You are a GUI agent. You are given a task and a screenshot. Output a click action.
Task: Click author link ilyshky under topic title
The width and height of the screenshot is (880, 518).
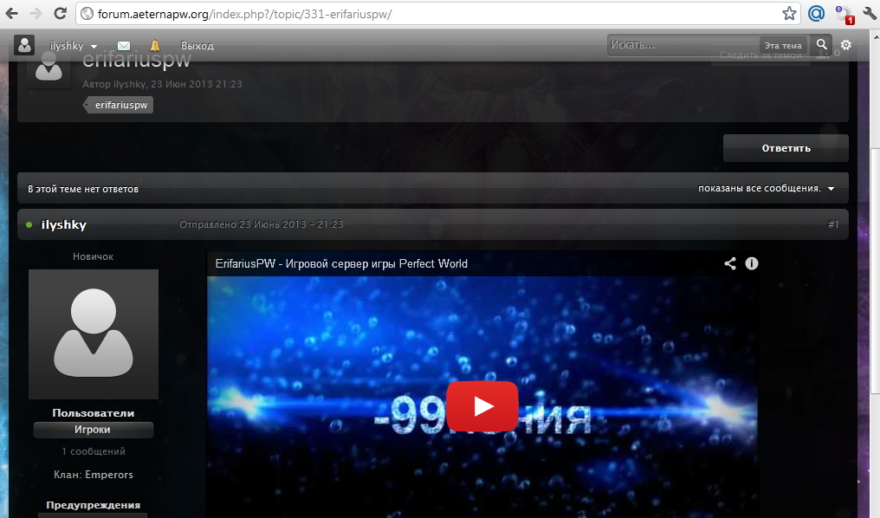point(129,84)
